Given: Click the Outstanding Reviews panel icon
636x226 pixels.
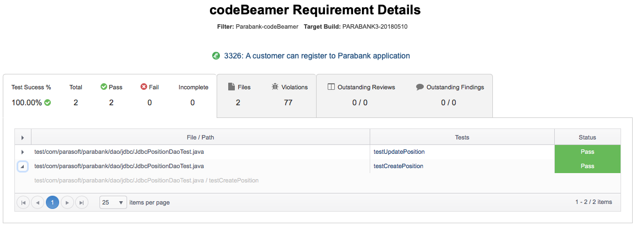Looking at the screenshot, I should [331, 87].
